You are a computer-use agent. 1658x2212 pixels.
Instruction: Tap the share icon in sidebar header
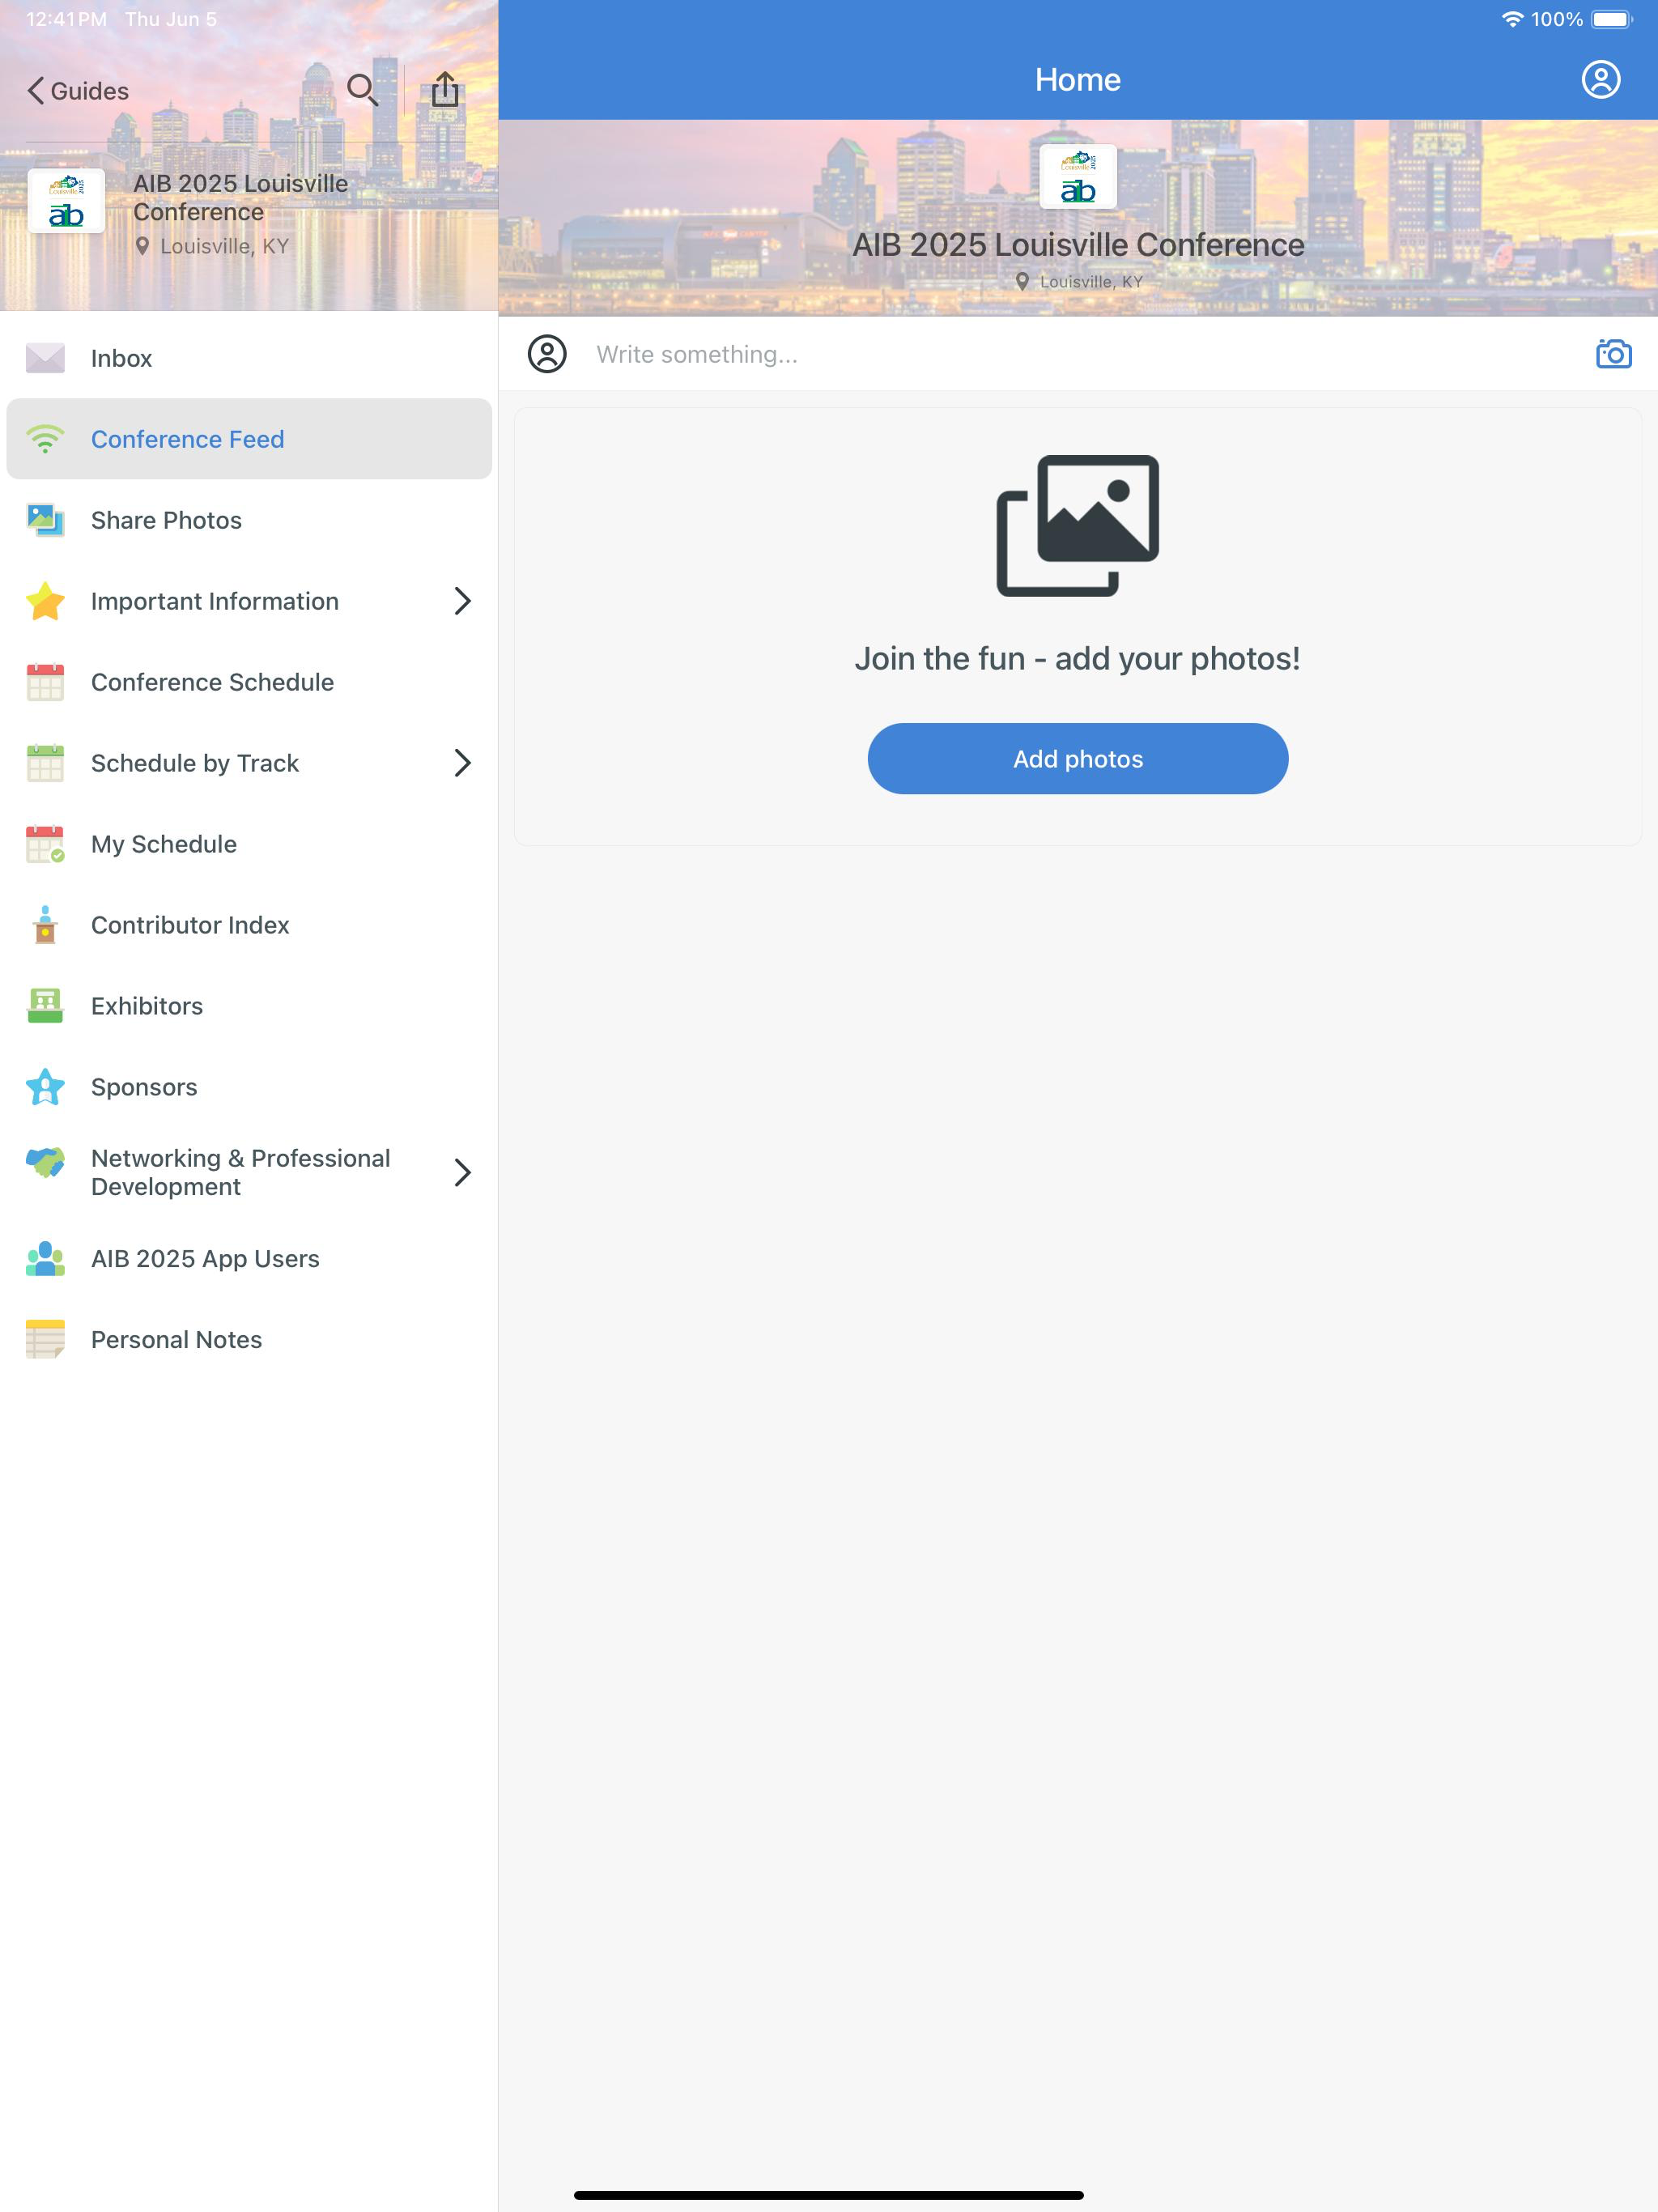click(445, 89)
